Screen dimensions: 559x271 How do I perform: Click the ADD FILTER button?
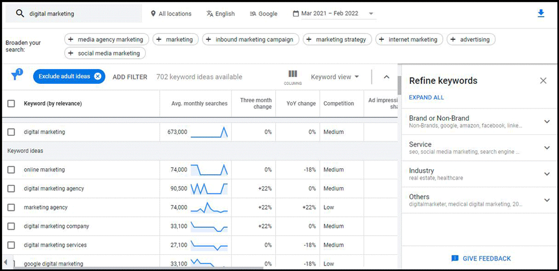pos(130,77)
